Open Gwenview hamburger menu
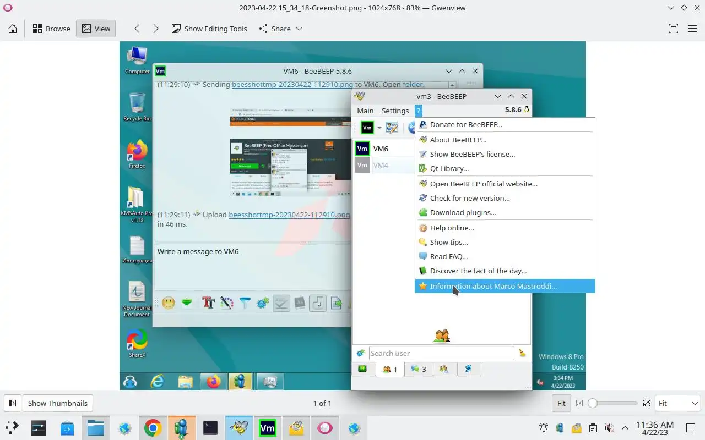 (692, 29)
